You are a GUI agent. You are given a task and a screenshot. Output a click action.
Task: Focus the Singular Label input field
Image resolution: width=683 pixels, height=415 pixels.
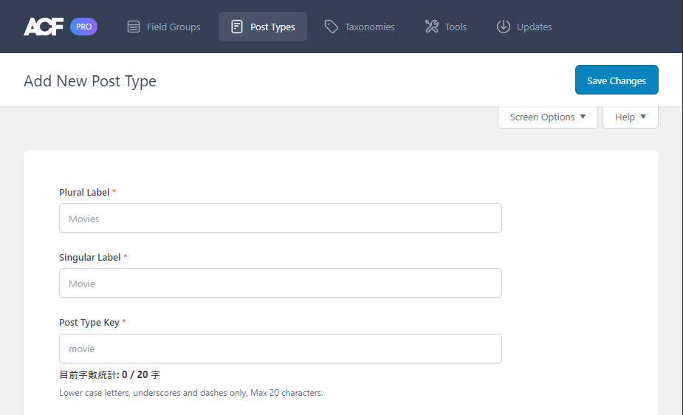281,283
